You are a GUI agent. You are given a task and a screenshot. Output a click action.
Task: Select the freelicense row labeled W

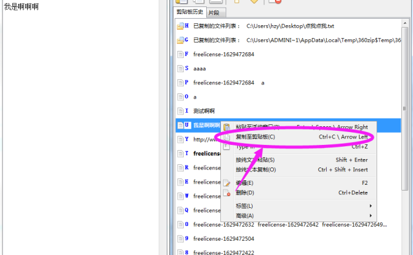(198, 196)
